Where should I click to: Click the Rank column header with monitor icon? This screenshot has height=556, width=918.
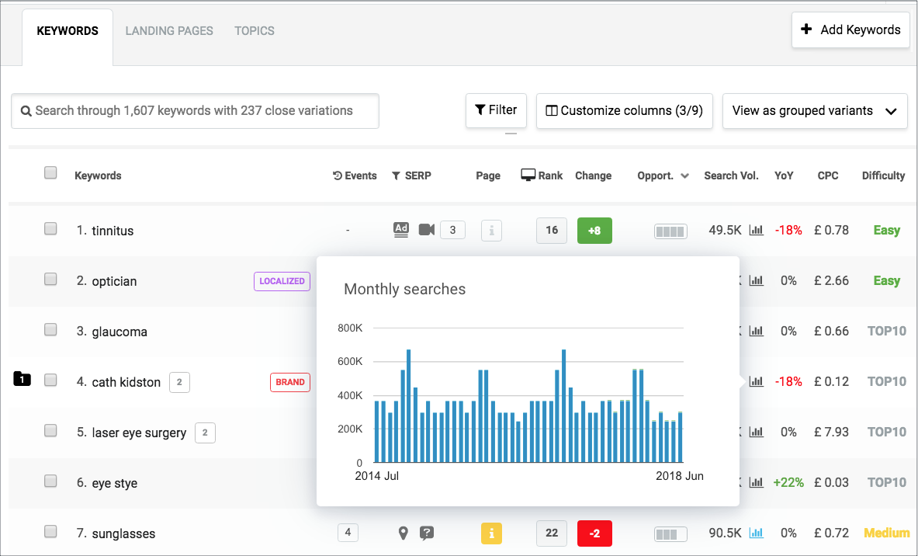(x=542, y=175)
